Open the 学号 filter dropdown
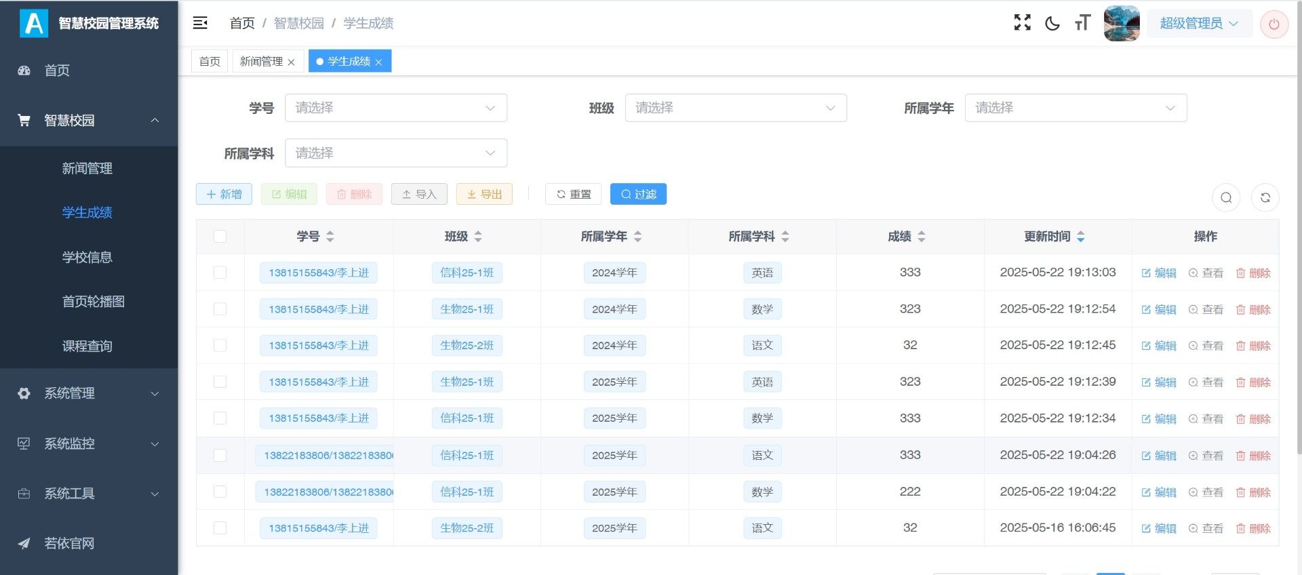 coord(395,108)
